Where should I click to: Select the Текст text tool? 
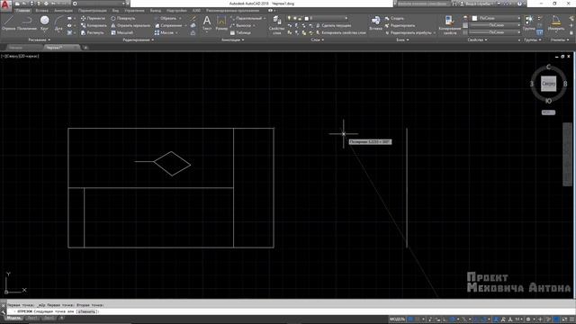click(207, 22)
